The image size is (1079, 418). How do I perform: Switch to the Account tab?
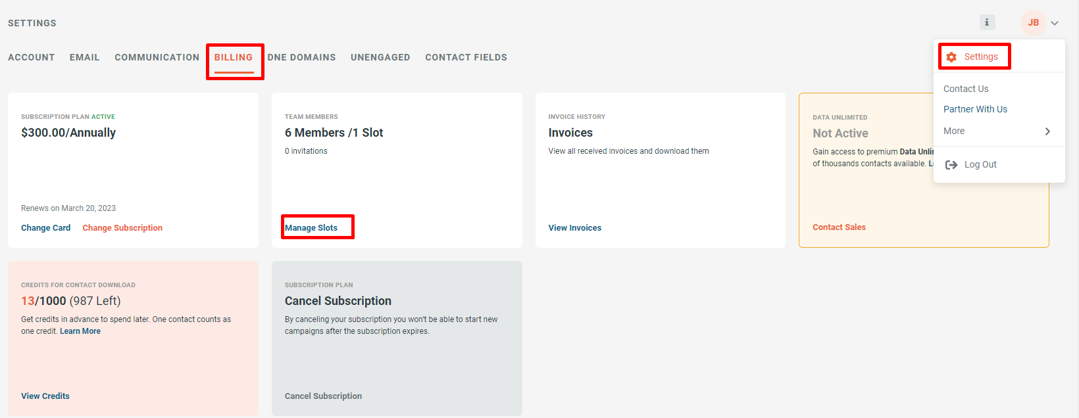(x=32, y=57)
